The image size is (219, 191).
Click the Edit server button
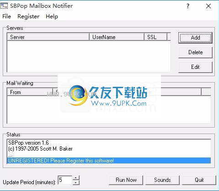(x=195, y=67)
